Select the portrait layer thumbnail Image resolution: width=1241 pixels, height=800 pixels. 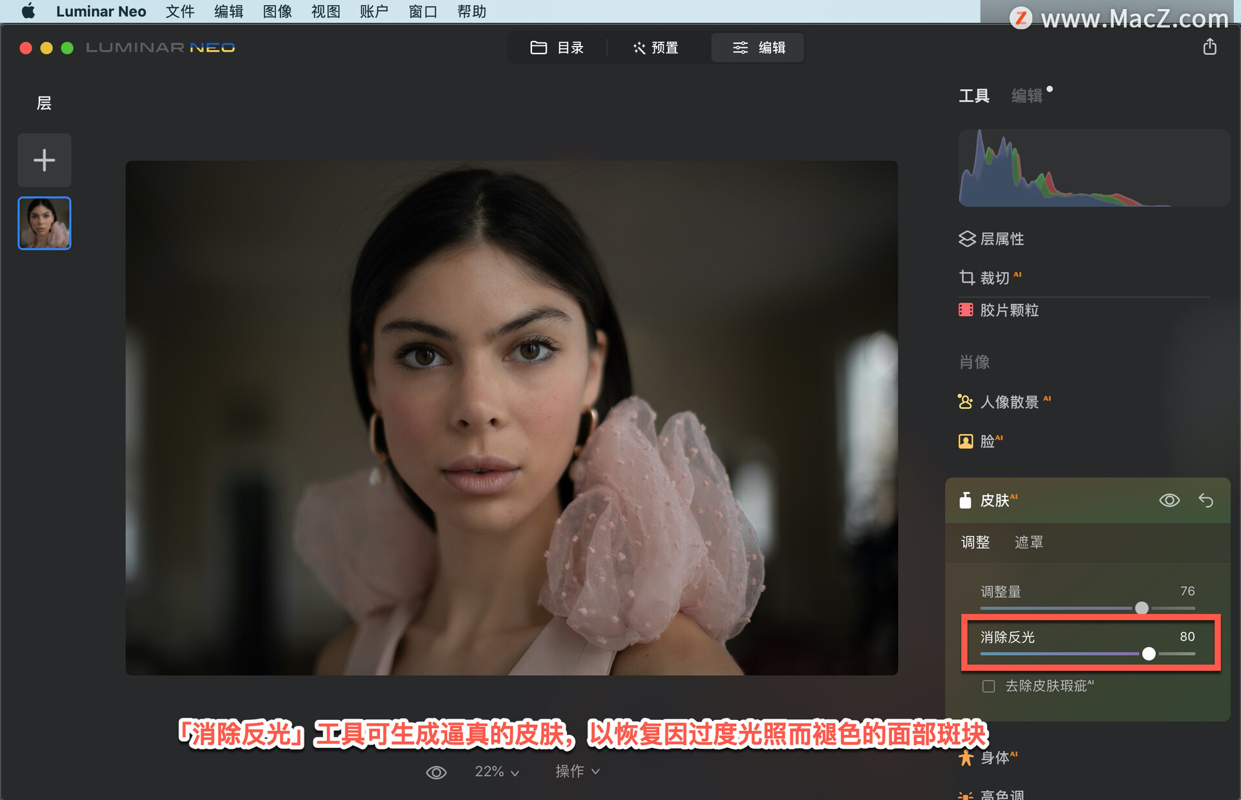(44, 223)
